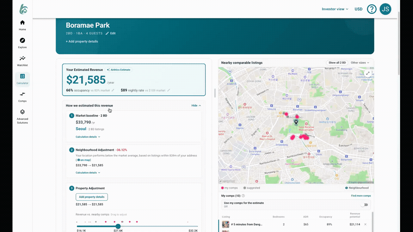Expand the map to fullscreen
Viewport: 413px width, 232px height.
[x=368, y=73]
